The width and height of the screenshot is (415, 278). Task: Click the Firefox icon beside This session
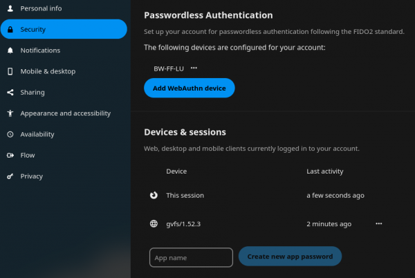[x=154, y=195]
